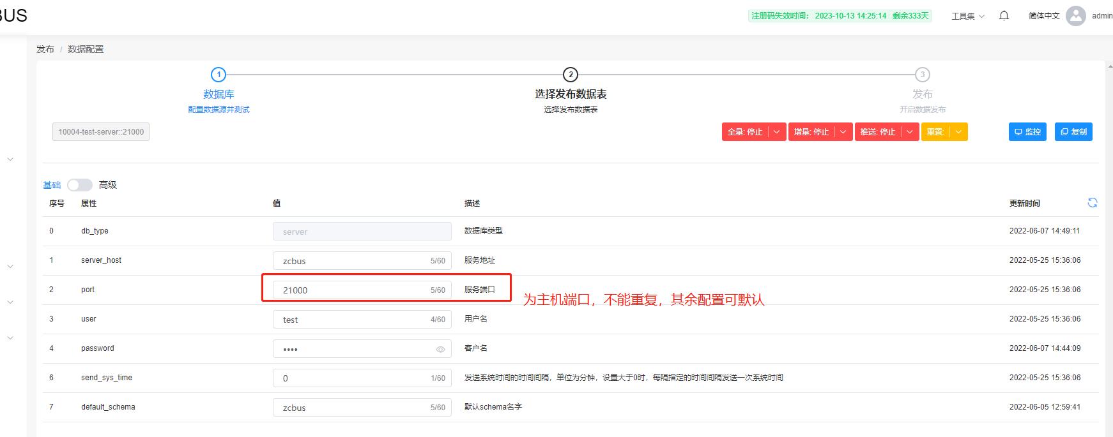Go to step 3 发布 circle
Image resolution: width=1113 pixels, height=437 pixels.
click(922, 75)
